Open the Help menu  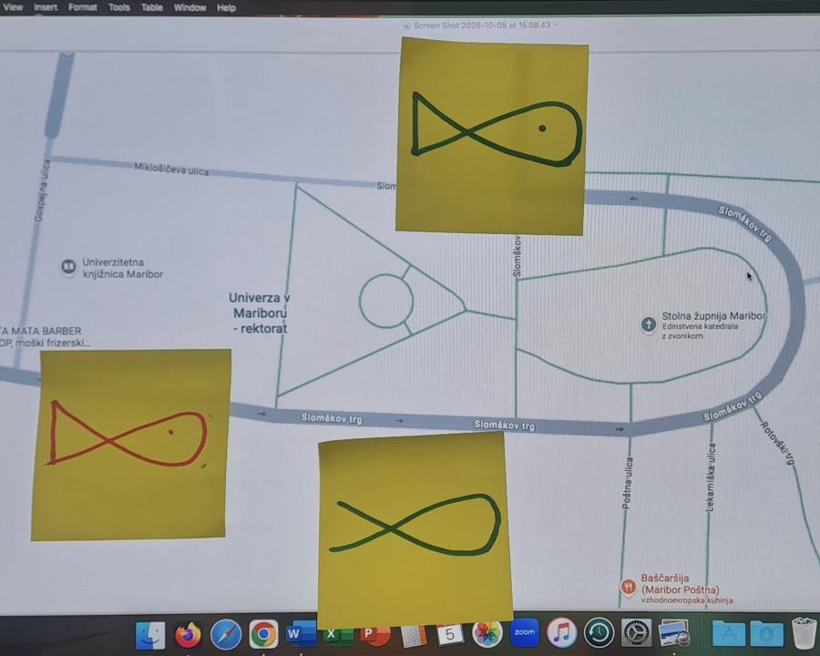227,7
